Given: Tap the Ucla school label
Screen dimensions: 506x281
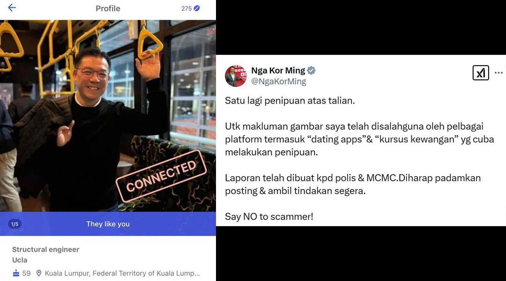Looking at the screenshot, I should [20, 260].
